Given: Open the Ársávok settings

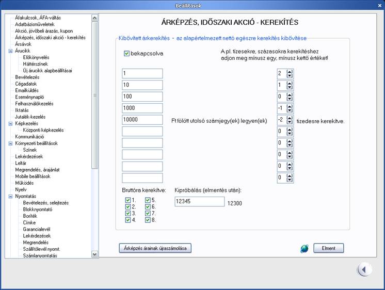Looking at the screenshot, I should click(23, 44).
